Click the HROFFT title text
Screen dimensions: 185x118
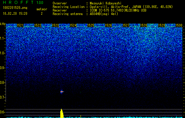(19, 2)
